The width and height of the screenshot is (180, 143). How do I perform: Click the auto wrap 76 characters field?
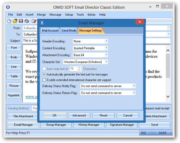73,69
